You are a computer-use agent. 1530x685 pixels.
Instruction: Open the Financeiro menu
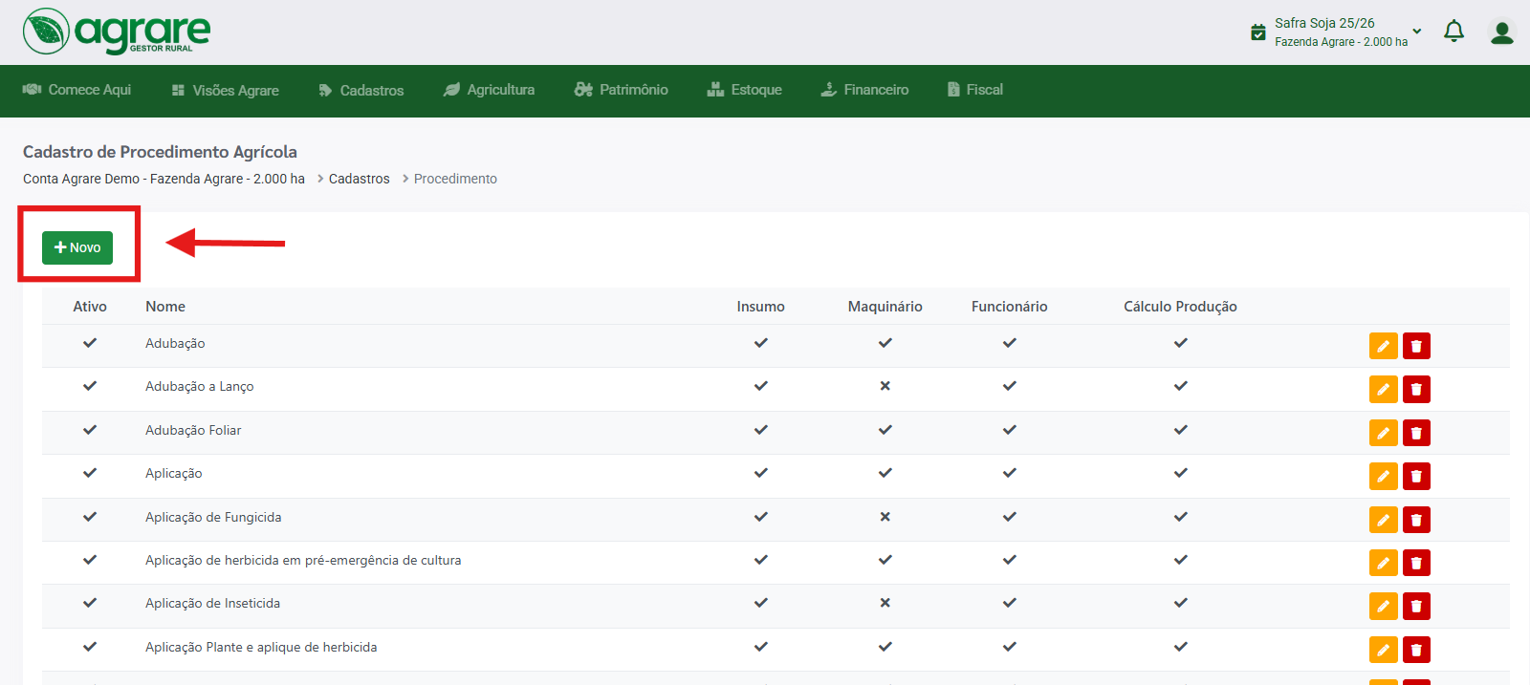tap(865, 90)
